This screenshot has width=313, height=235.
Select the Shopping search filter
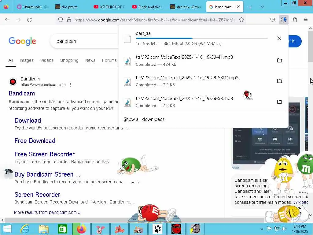point(69,60)
